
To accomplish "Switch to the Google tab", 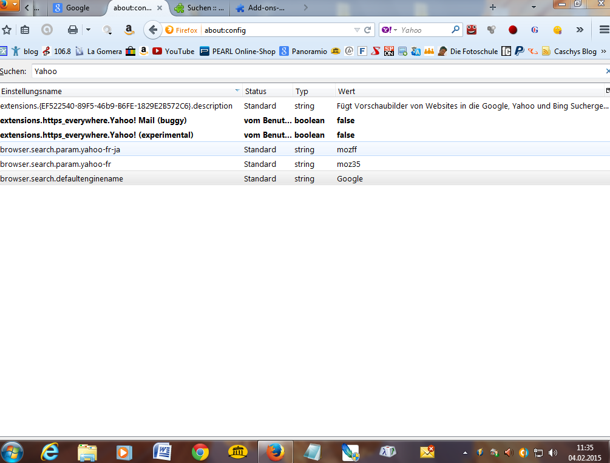I will [x=76, y=8].
